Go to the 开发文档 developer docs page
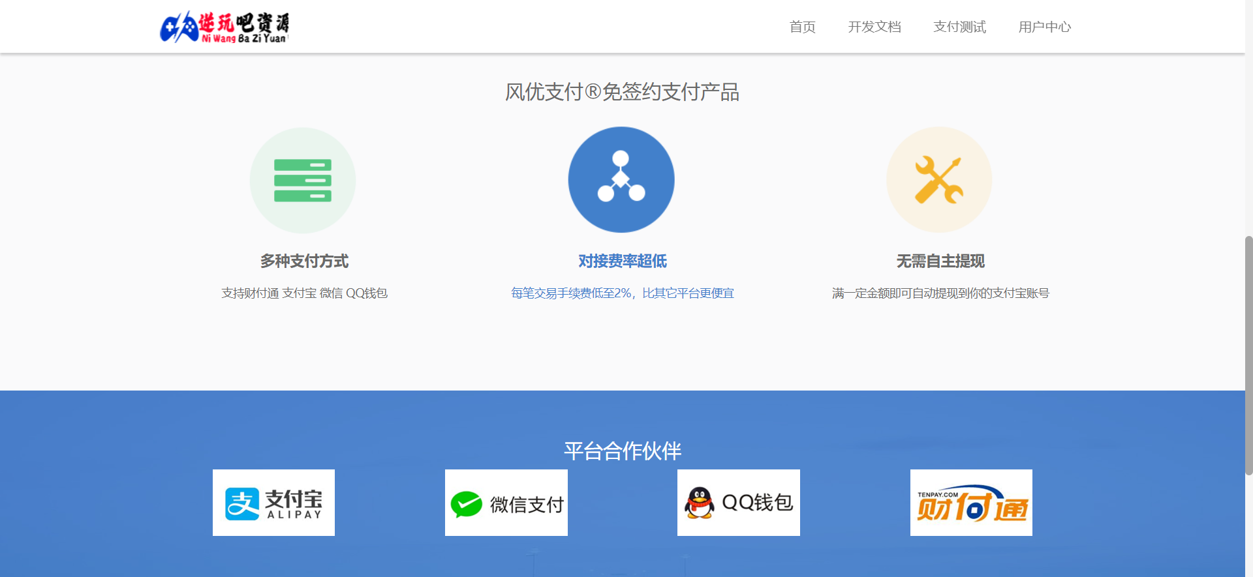The height and width of the screenshot is (577, 1253). point(874,27)
